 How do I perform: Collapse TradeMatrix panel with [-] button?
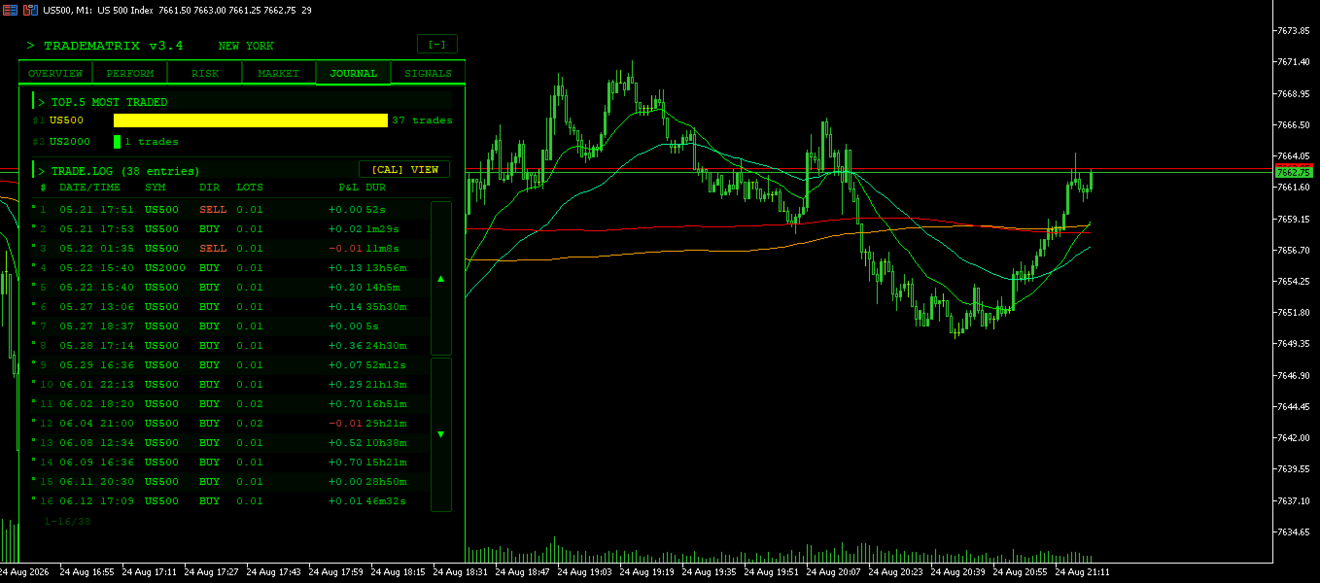[437, 44]
